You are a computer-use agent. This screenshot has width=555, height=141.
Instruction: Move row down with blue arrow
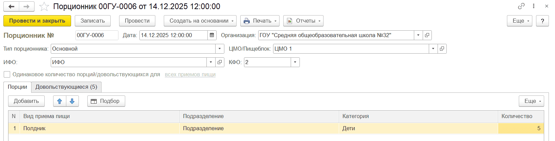tap(72, 101)
